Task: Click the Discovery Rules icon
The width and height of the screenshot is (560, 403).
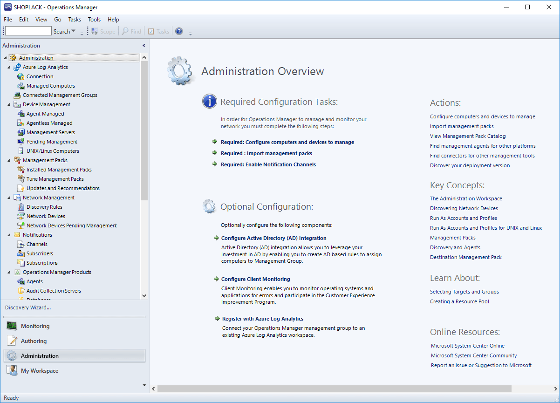Action: 20,207
